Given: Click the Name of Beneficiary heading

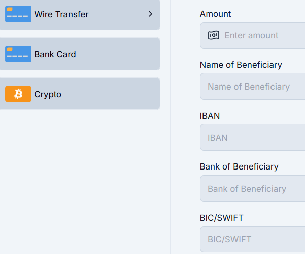Looking at the screenshot, I should click(x=241, y=65).
